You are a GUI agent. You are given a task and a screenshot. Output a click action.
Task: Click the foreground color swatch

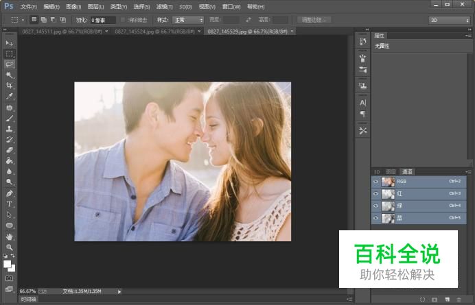(8, 264)
